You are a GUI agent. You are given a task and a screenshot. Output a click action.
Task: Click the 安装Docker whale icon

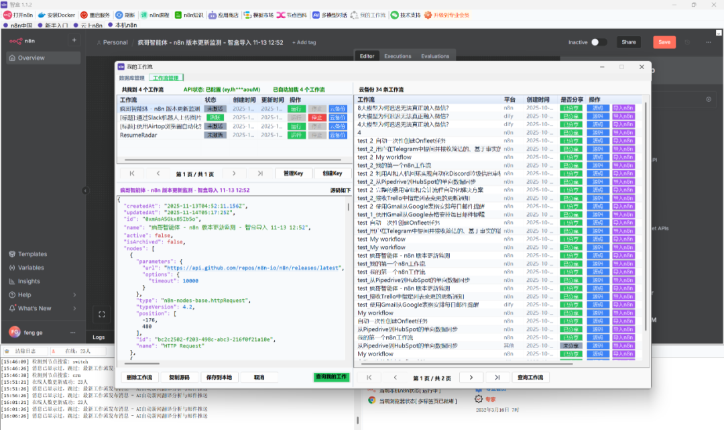tap(42, 15)
